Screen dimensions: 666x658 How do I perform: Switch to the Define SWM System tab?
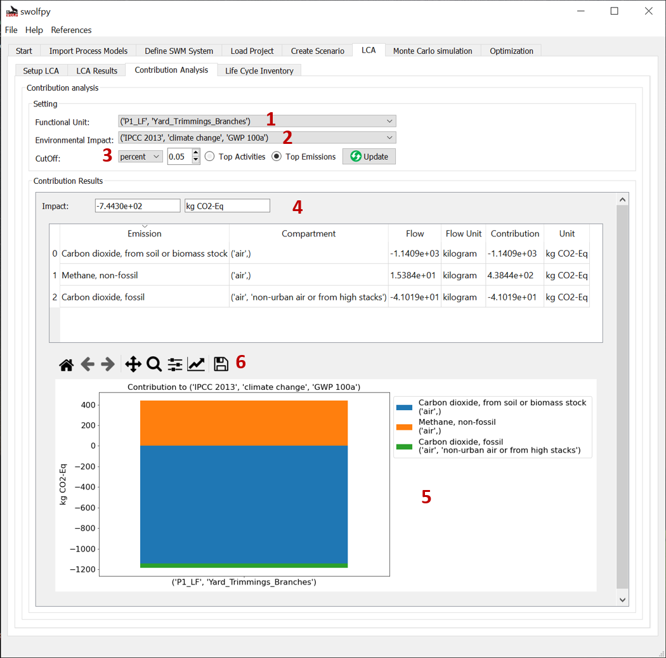click(x=179, y=51)
